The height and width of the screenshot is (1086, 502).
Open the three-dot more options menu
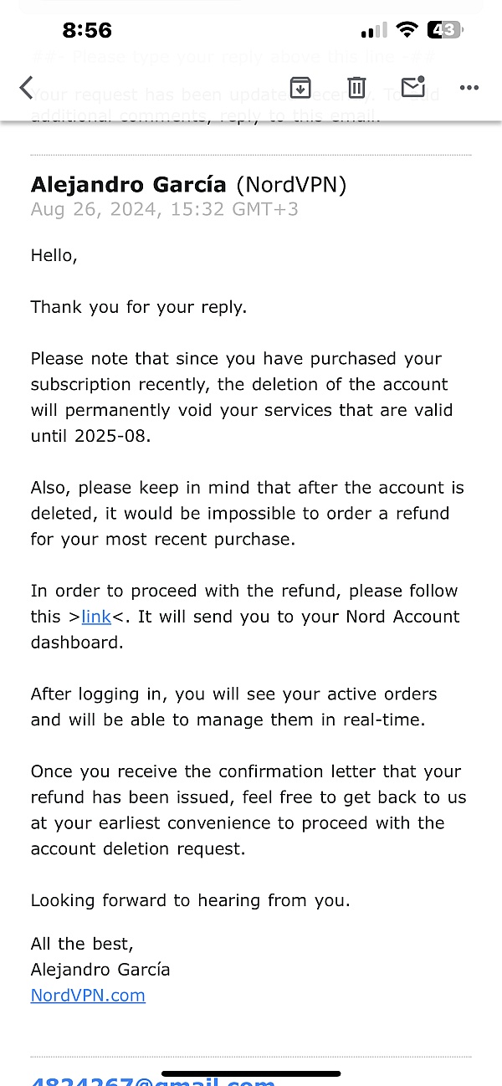click(469, 87)
